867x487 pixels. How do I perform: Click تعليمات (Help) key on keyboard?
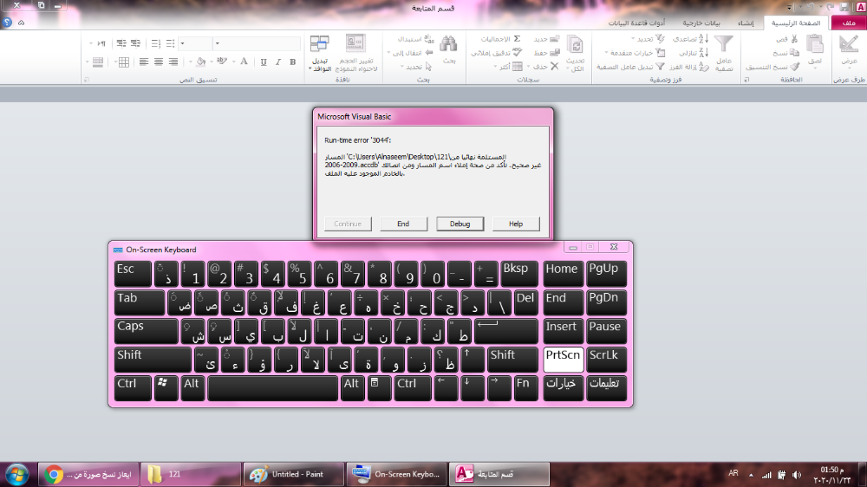(x=607, y=388)
